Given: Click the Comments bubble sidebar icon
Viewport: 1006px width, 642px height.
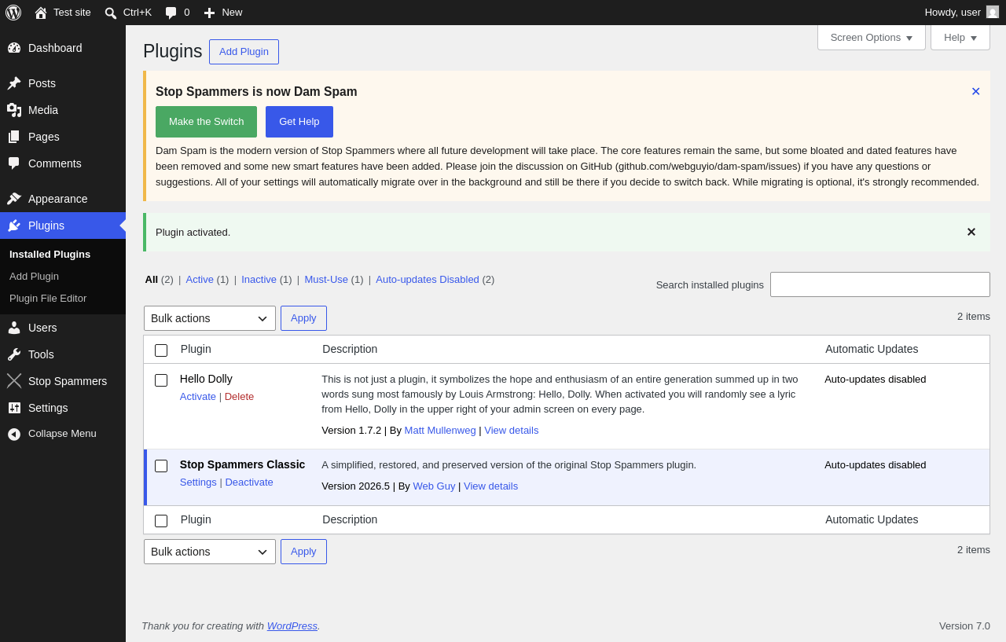Looking at the screenshot, I should tap(14, 163).
